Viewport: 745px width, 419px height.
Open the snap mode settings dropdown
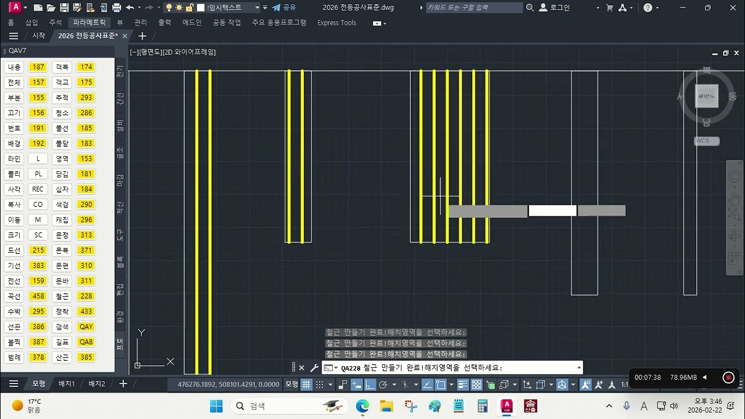330,385
